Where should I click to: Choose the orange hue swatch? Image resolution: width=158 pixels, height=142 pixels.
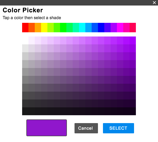point(32,28)
